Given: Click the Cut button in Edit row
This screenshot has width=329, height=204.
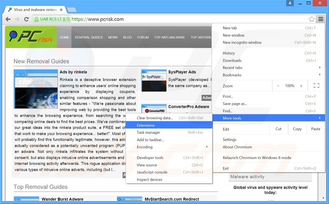Looking at the screenshot, I should [x=279, y=129].
